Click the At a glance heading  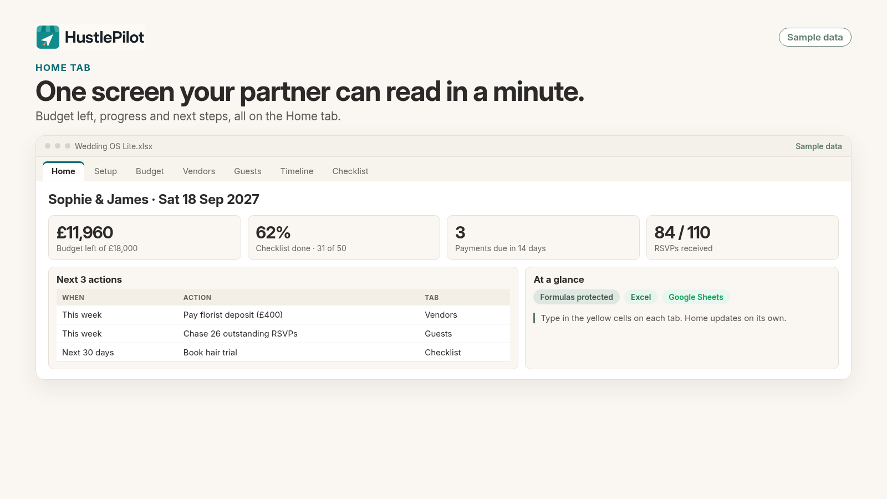coord(559,279)
